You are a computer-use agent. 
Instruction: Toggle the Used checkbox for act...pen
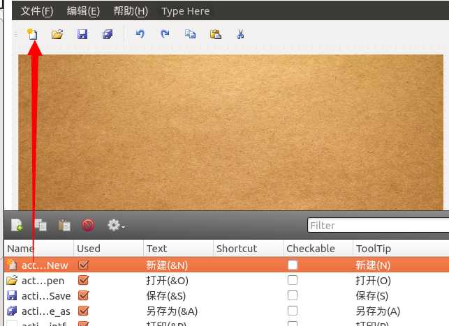83,280
